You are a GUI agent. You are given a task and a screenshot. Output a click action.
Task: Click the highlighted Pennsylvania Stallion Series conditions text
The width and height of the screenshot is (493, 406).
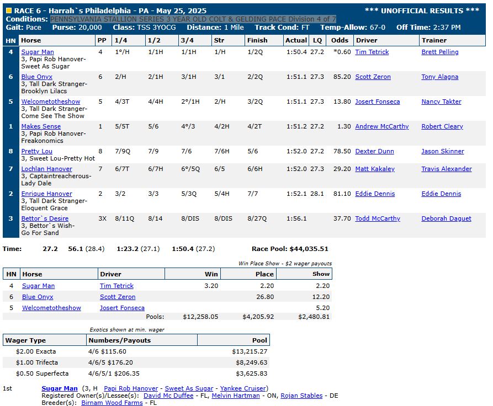tap(193, 19)
